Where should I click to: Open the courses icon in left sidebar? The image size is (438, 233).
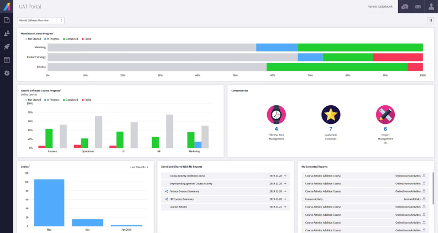(x=7, y=20)
